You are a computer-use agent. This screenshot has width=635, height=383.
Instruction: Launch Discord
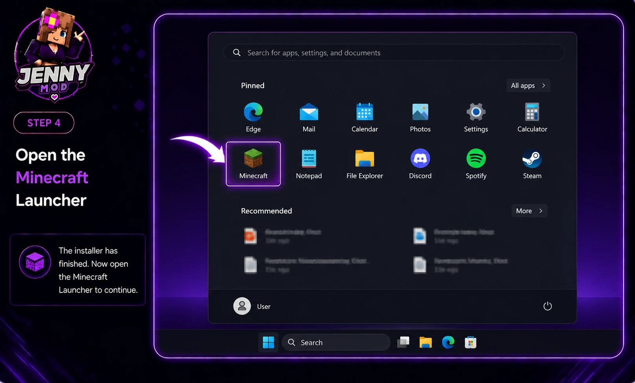(x=420, y=164)
